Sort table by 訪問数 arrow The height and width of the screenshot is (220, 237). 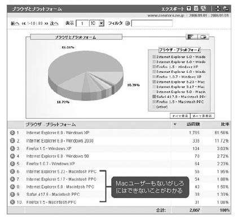[175, 124]
